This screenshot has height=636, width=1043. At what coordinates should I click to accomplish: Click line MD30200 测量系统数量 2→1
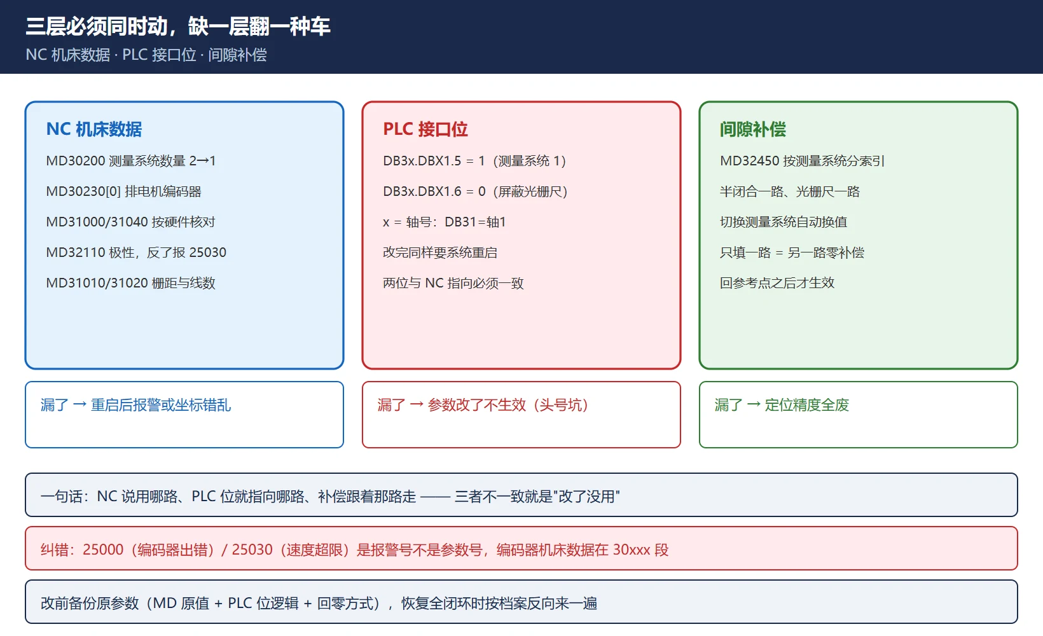click(131, 161)
